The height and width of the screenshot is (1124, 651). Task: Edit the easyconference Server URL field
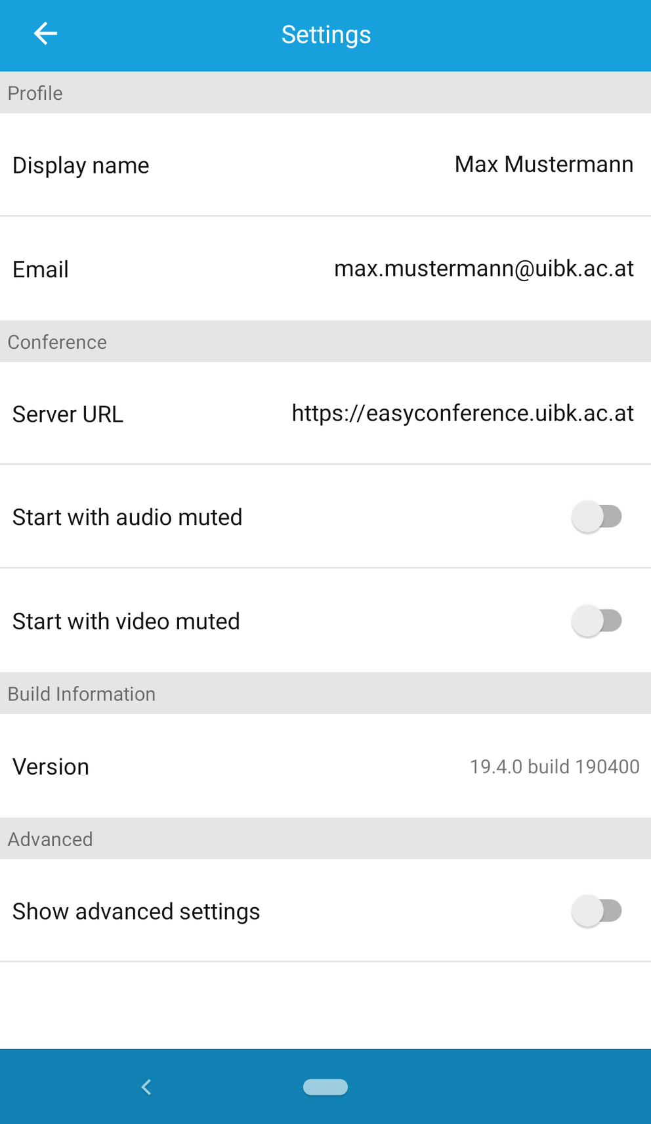coord(463,413)
